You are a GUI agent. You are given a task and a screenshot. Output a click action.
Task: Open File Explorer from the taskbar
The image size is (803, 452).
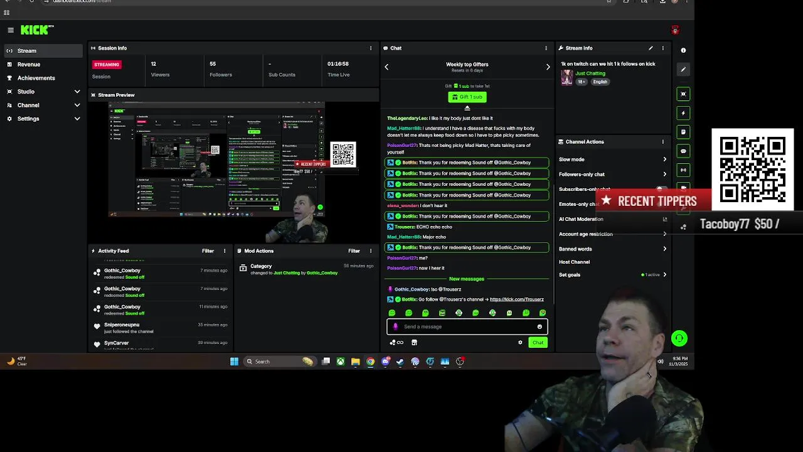point(355,362)
